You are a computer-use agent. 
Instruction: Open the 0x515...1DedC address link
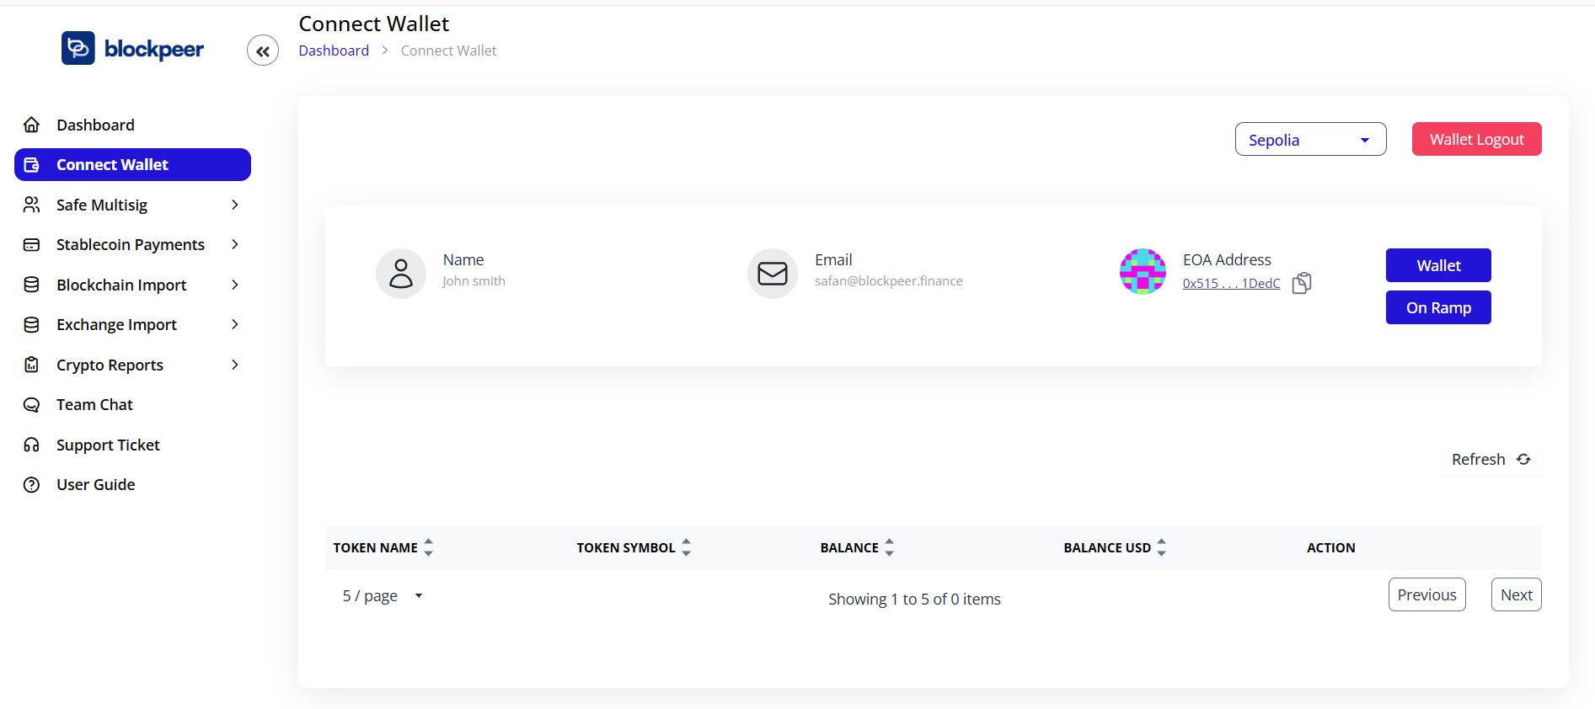(x=1231, y=284)
